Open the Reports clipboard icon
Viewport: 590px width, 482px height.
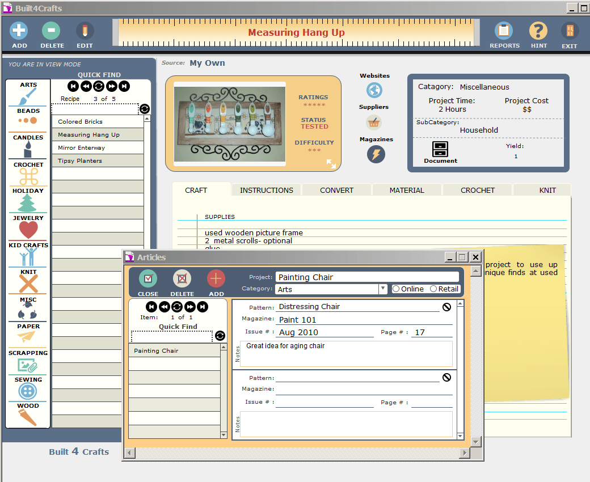[504, 31]
